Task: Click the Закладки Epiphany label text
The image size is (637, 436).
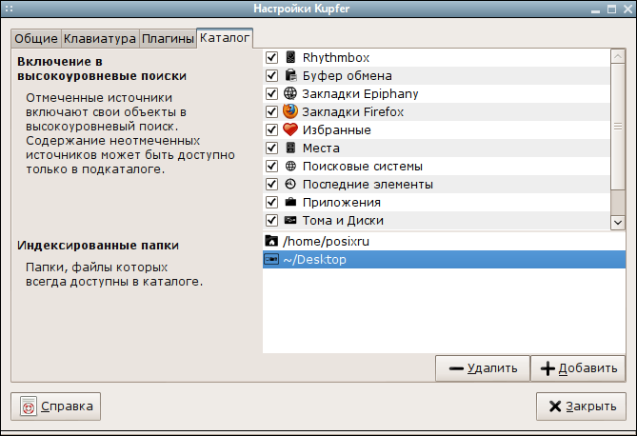Action: coord(360,94)
